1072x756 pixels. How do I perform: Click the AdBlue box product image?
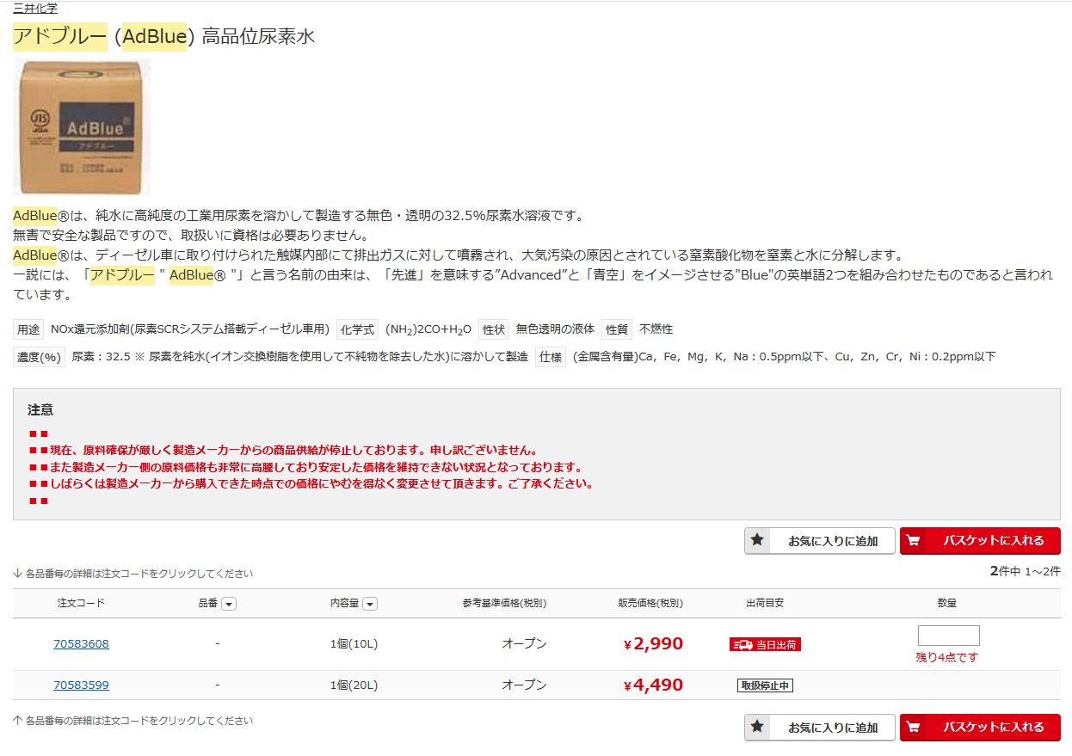point(81,127)
